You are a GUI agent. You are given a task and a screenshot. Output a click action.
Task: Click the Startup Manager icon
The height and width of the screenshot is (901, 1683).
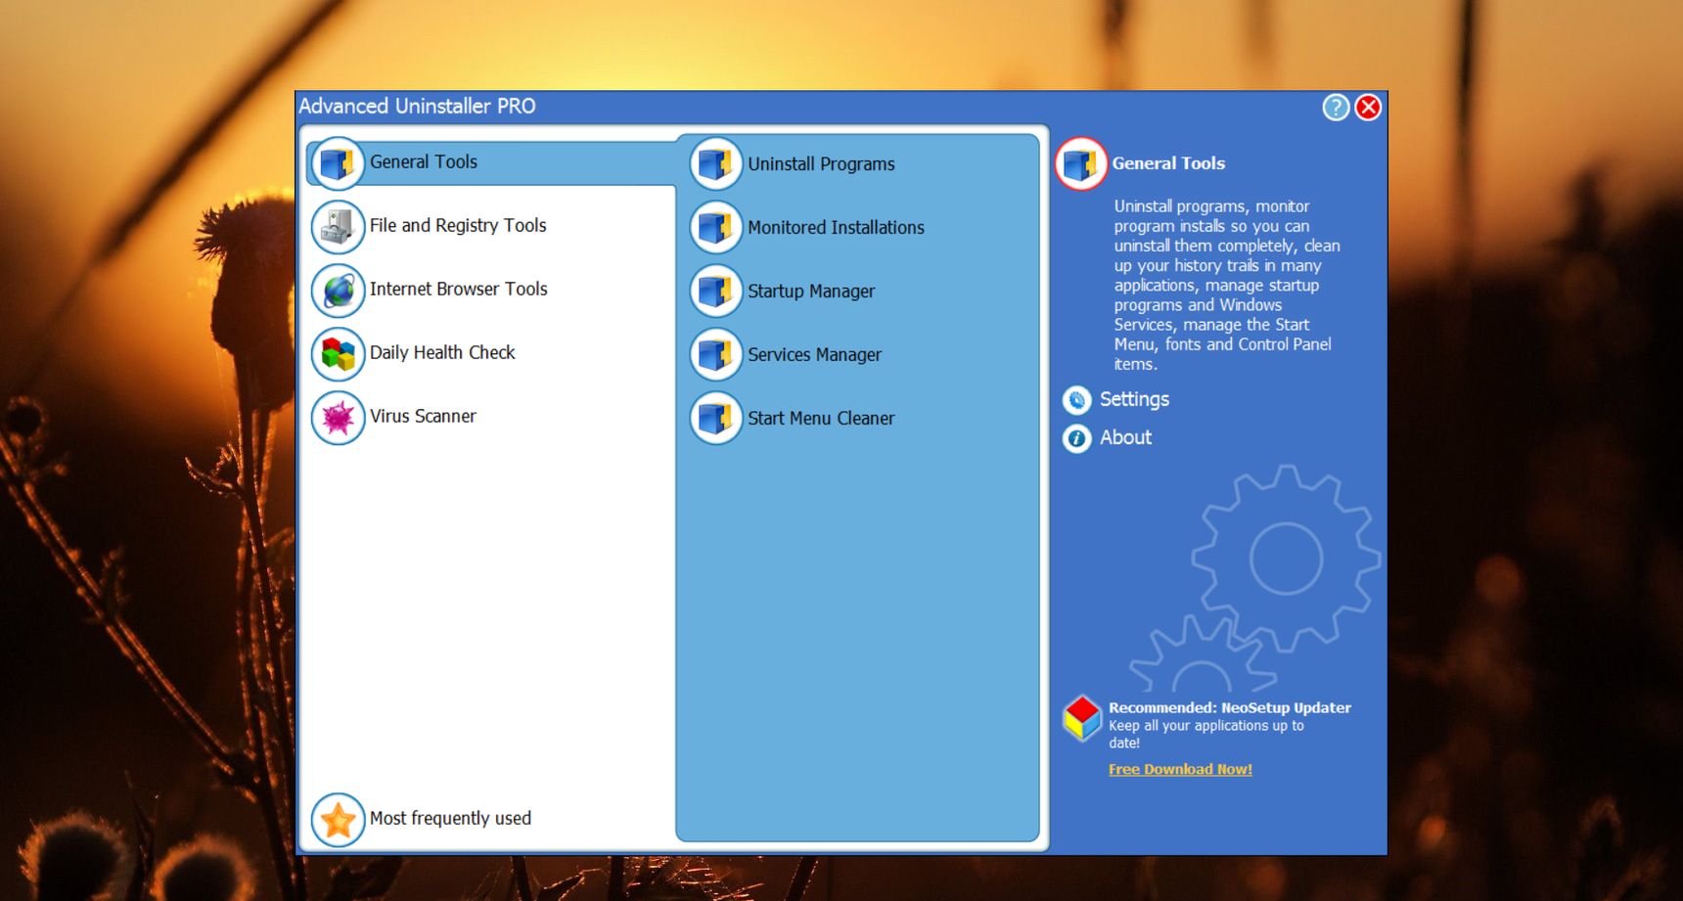[716, 291]
